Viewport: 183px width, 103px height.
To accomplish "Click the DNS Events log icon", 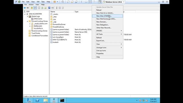I will (32, 19).
